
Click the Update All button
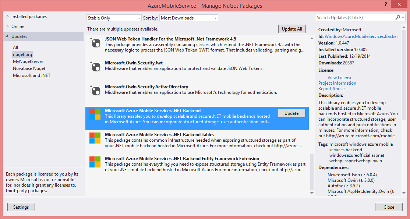pos(292,29)
